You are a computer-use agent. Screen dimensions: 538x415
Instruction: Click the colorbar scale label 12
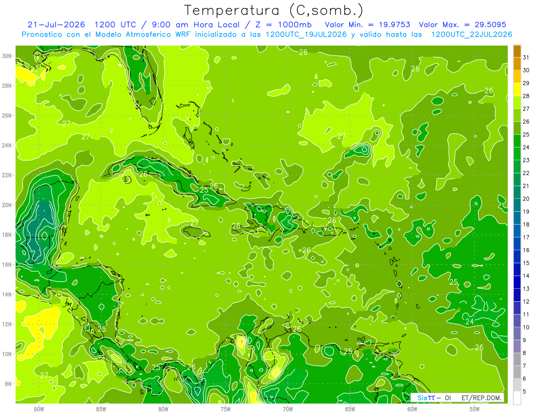tap(526, 302)
